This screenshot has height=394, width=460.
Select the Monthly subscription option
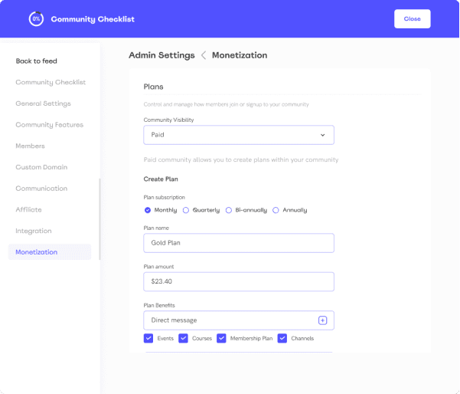148,210
